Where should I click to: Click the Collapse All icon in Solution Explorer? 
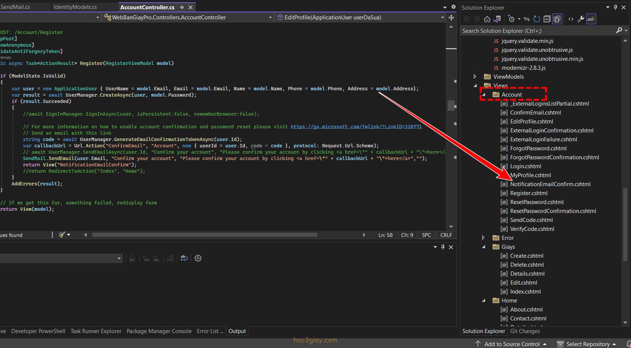click(x=547, y=19)
